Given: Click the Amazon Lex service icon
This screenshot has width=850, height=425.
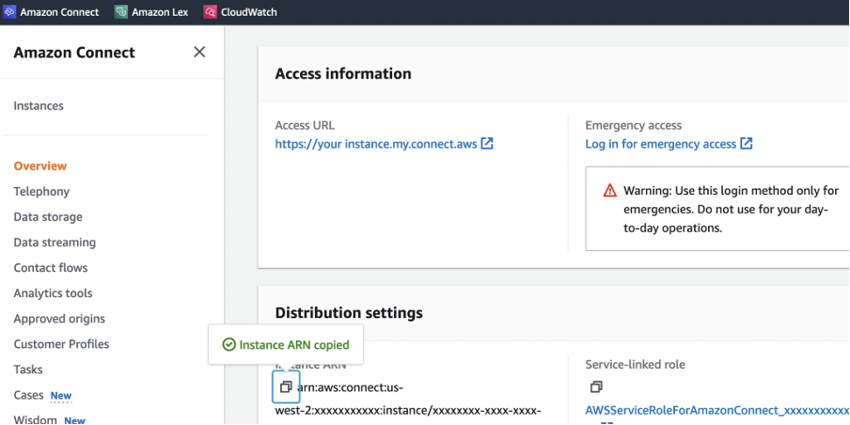Looking at the screenshot, I should pyautogui.click(x=121, y=12).
